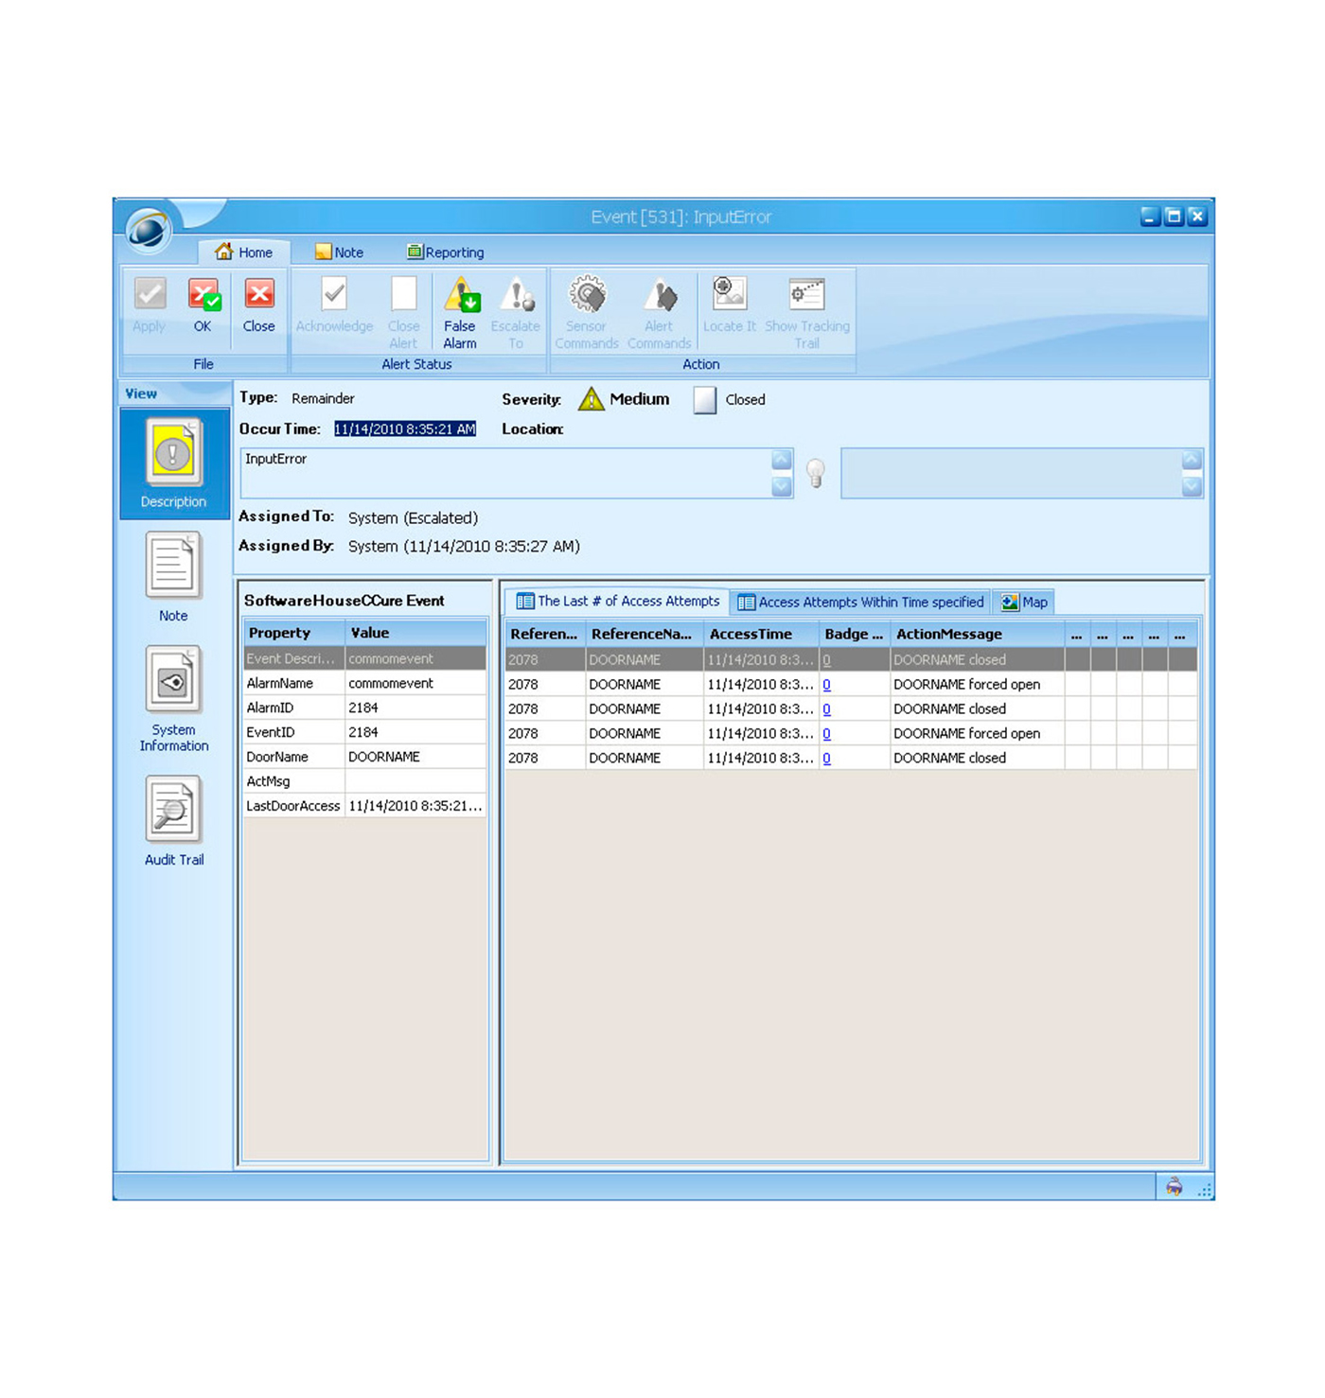This screenshot has height=1398, width=1325.
Task: Open System Information view
Action: tap(173, 699)
